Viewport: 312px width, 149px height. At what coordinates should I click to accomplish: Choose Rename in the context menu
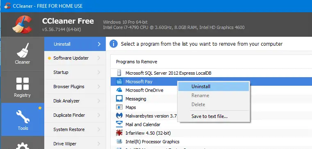point(214,96)
